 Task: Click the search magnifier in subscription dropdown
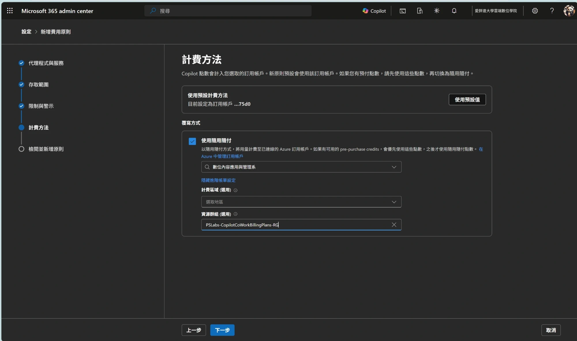(x=207, y=167)
